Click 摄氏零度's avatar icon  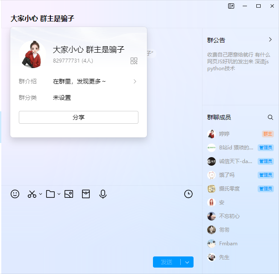point(211,189)
